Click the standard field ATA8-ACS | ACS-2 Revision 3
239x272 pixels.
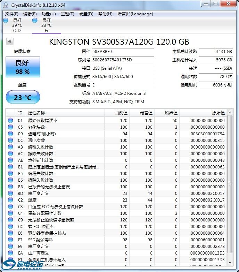(123, 93)
